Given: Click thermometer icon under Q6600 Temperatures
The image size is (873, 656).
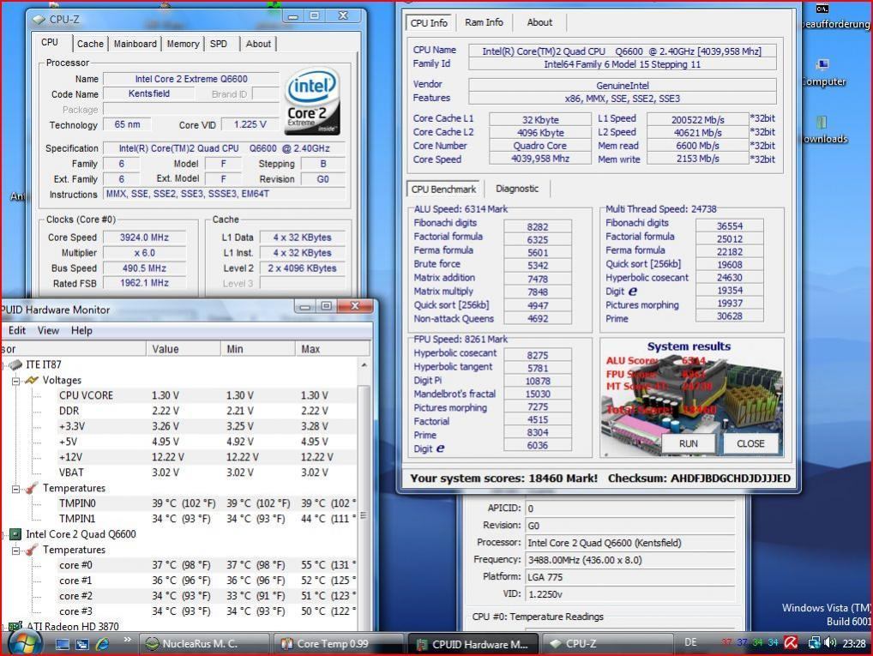Looking at the screenshot, I should (32, 550).
